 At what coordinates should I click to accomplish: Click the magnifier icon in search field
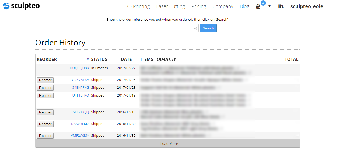click(195, 28)
